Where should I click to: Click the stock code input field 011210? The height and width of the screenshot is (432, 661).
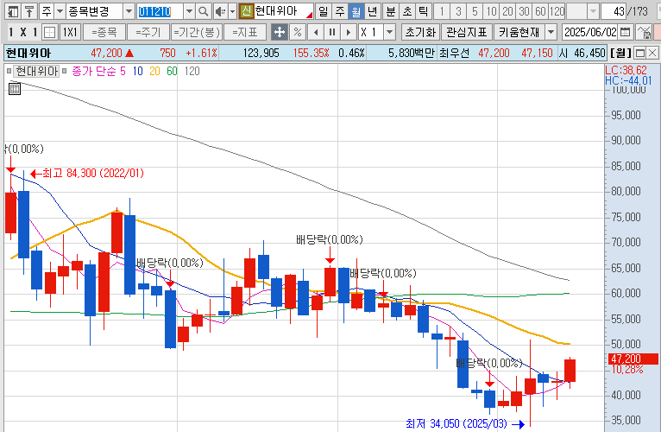coord(161,11)
